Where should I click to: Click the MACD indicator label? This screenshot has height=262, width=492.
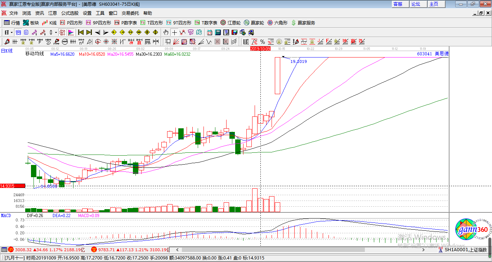6,216
